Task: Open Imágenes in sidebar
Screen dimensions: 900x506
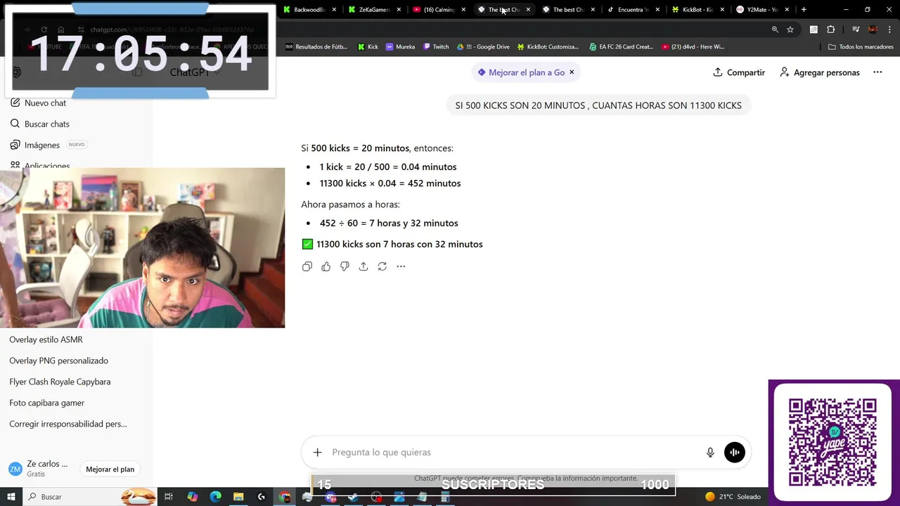Action: pos(35,145)
